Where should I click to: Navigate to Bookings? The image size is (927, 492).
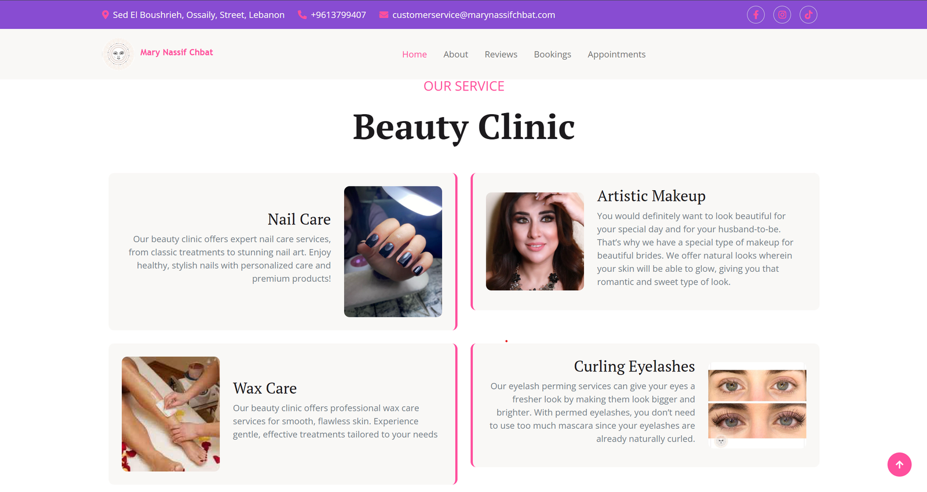(x=552, y=54)
